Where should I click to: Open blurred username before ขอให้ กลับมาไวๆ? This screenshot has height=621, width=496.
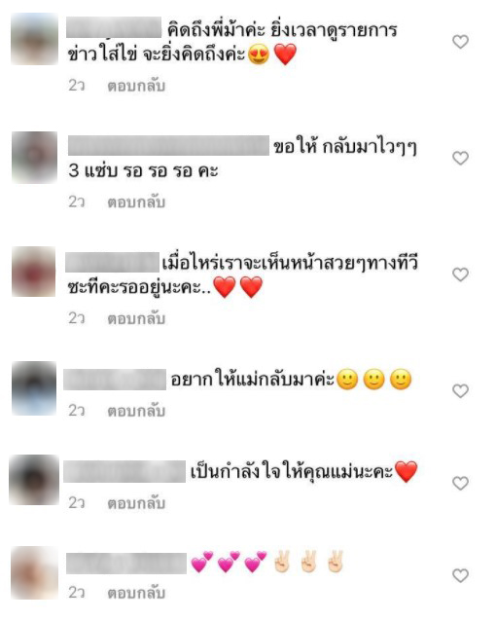[x=168, y=145]
